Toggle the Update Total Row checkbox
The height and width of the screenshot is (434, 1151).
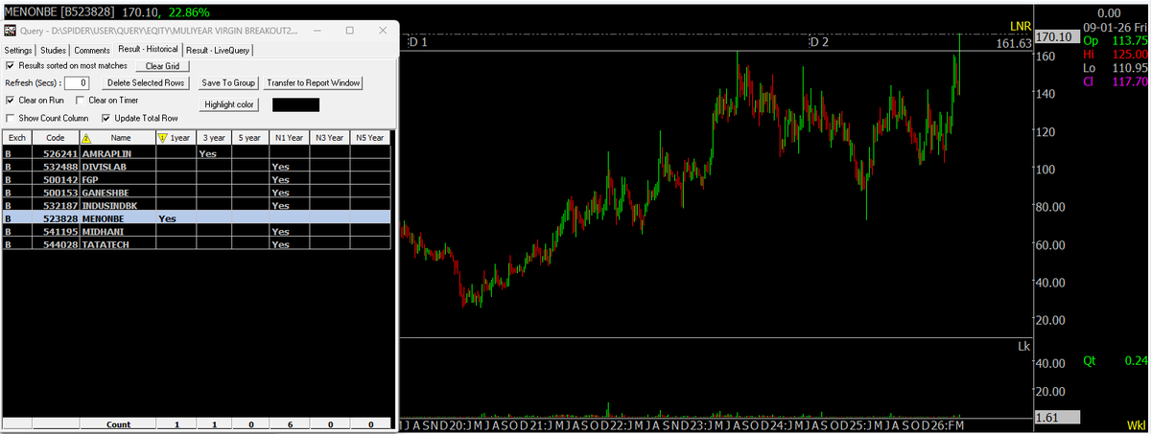(x=106, y=118)
